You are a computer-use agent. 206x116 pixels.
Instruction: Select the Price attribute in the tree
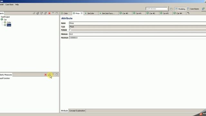[x=9, y=25]
